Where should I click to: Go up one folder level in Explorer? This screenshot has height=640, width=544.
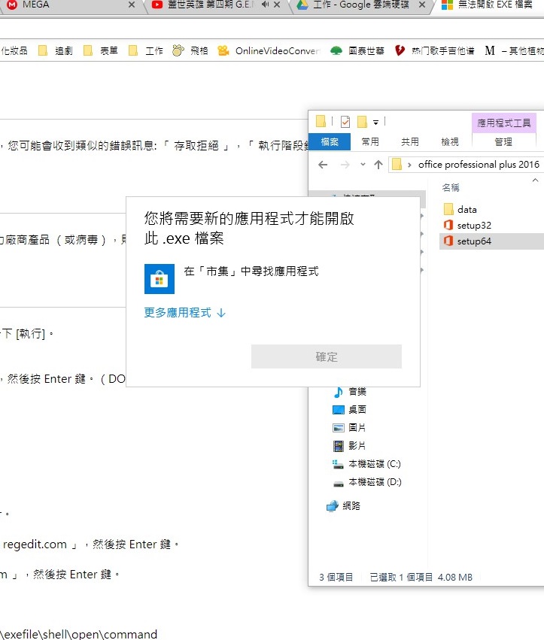pos(378,165)
